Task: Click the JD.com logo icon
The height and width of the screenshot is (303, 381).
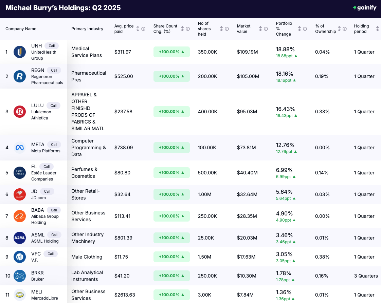Action: tap(20, 194)
